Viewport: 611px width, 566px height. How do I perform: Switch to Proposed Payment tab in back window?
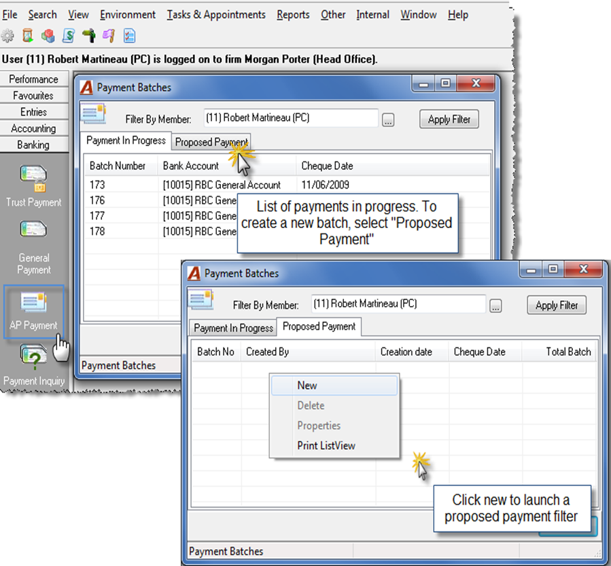pyautogui.click(x=211, y=142)
